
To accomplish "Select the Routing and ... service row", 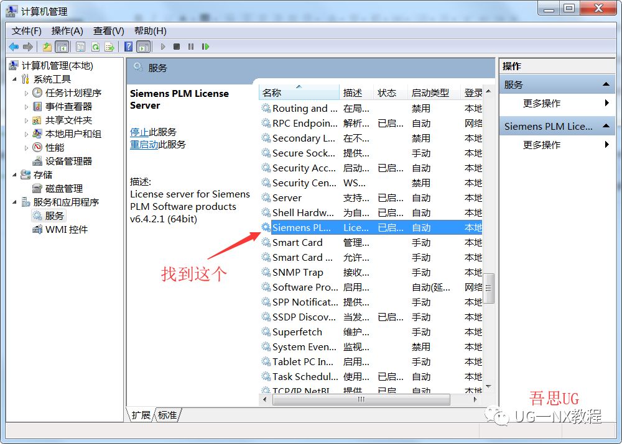I will 371,109.
